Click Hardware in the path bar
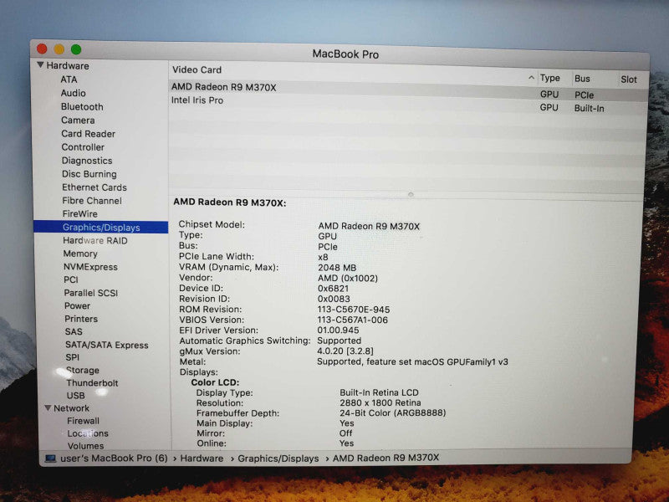669x502 pixels. pos(202,458)
